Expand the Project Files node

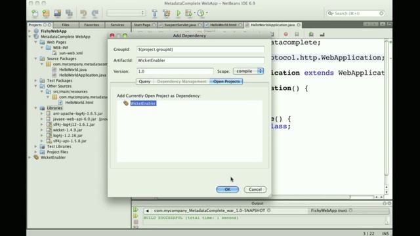tap(35, 152)
